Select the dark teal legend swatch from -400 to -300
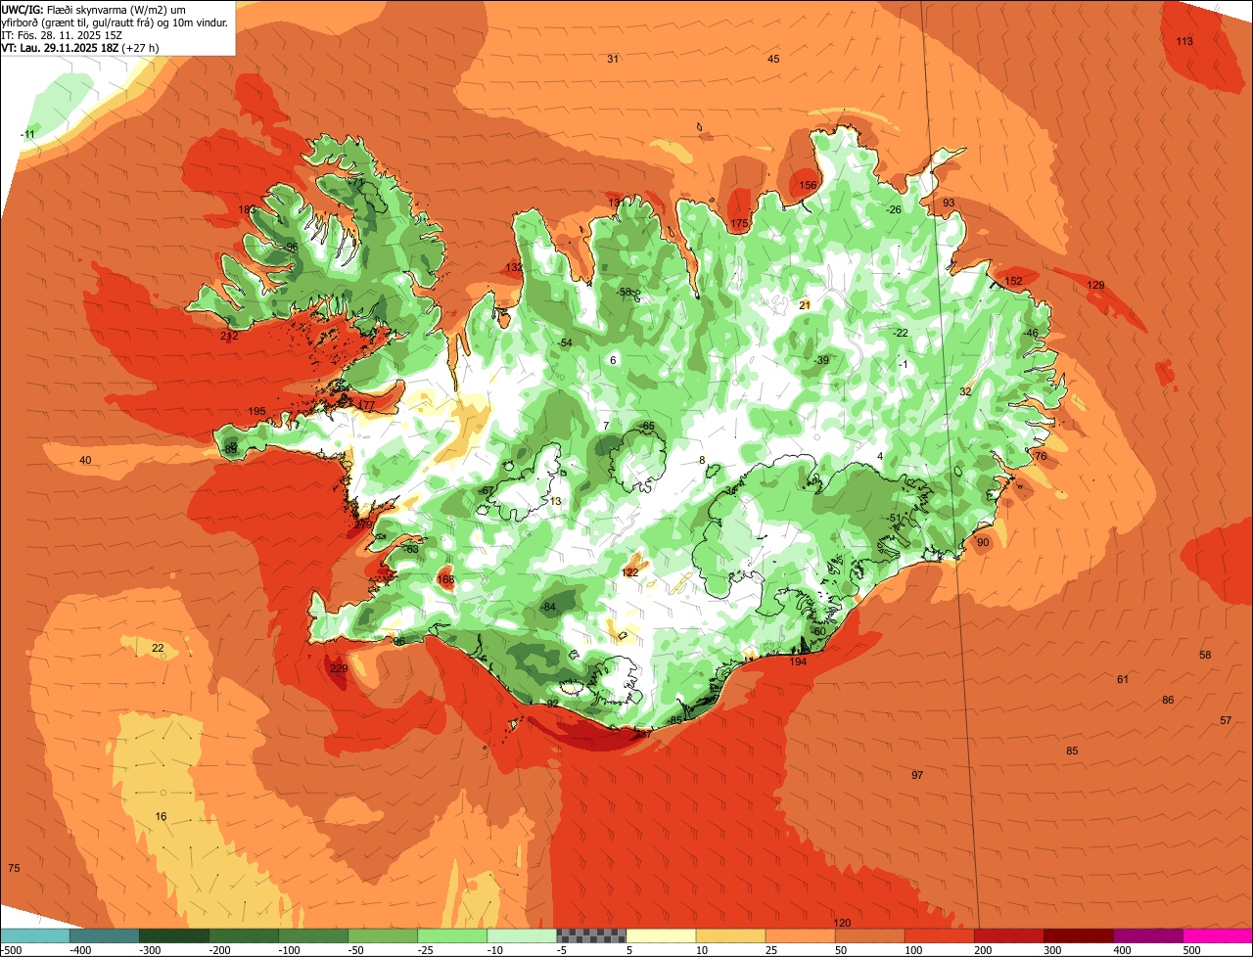 (104, 935)
